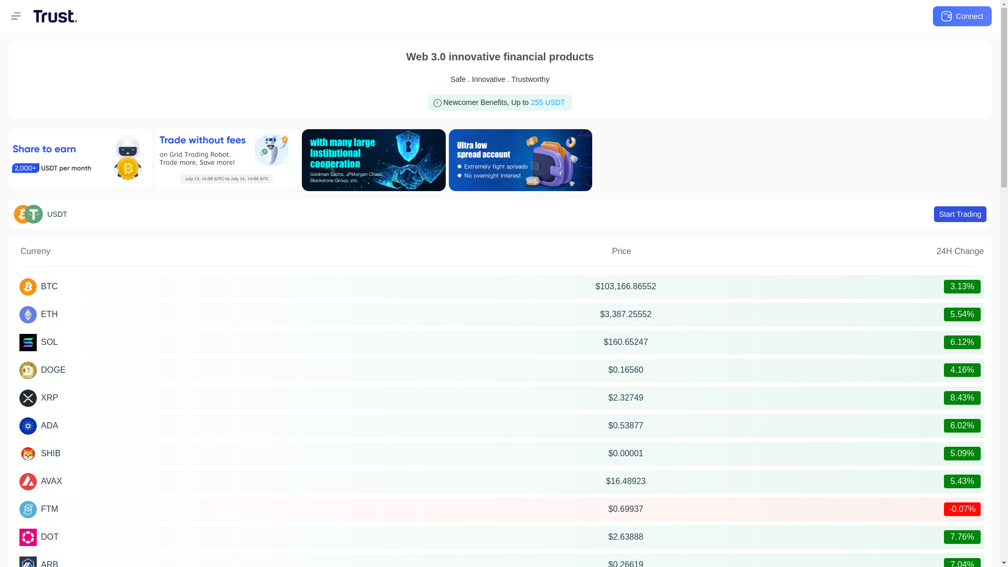Click the Price column header
The height and width of the screenshot is (567, 1008).
pyautogui.click(x=621, y=251)
